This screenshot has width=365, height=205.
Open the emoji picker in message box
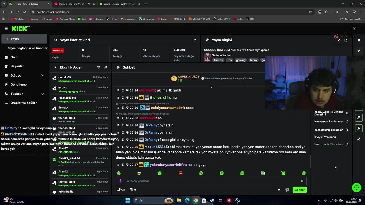[302, 181]
